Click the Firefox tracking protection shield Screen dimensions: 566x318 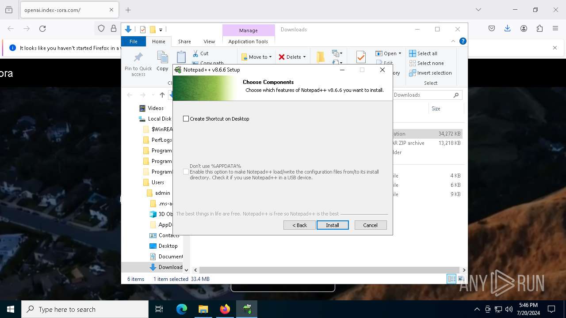[x=101, y=29]
